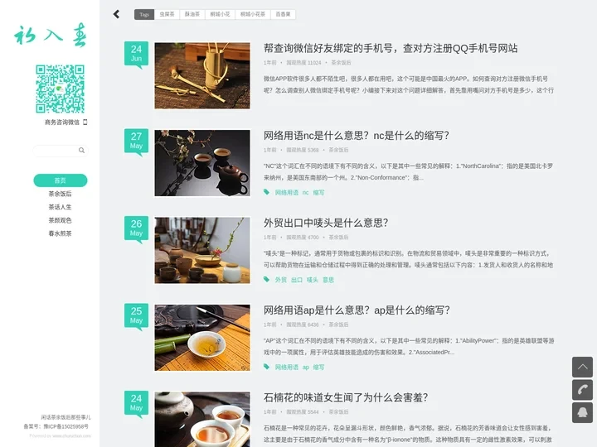The width and height of the screenshot is (597, 447).
Task: Click the bamboo tea tools thumbnail
Action: point(202,75)
